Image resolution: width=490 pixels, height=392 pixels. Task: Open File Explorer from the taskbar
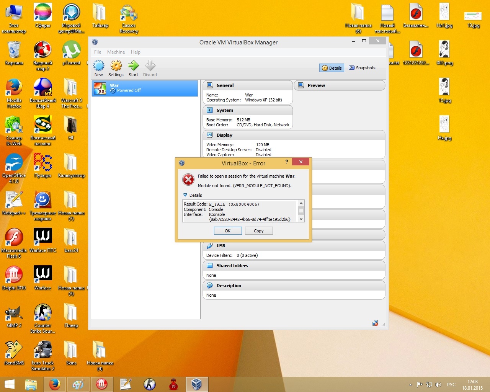click(x=31, y=384)
